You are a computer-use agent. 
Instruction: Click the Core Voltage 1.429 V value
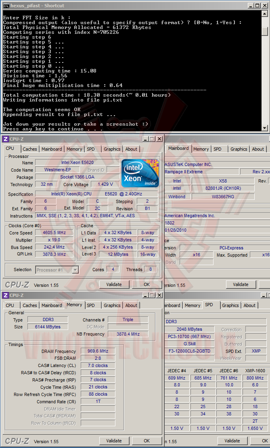pos(105,184)
